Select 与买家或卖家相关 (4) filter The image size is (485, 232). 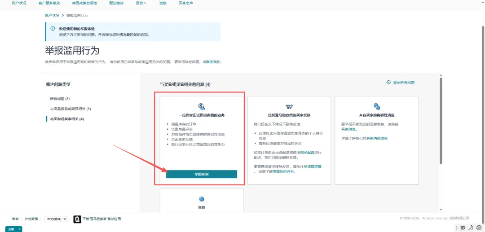click(67, 119)
